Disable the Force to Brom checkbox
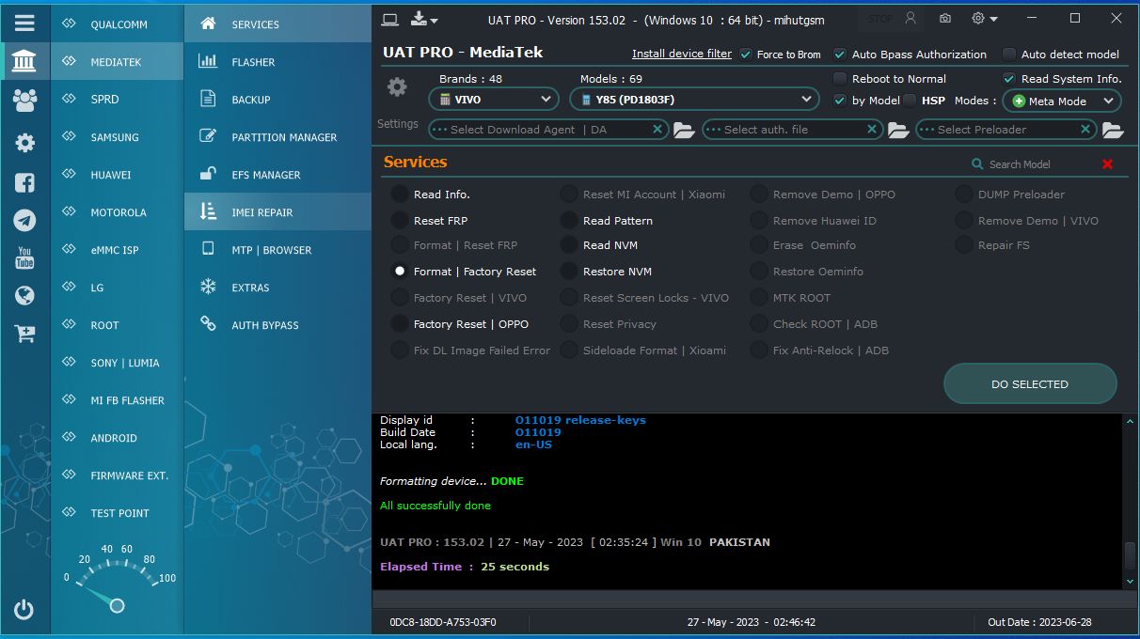This screenshot has height=639, width=1140. click(747, 55)
